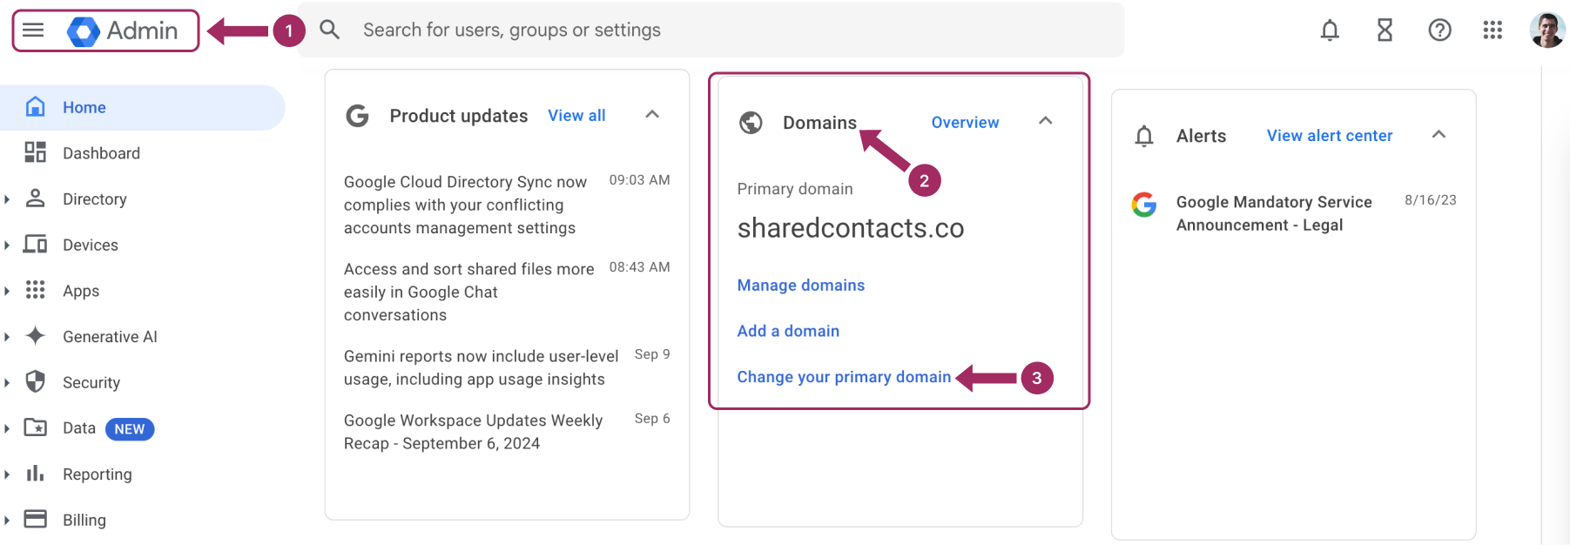Image resolution: width=1570 pixels, height=545 pixels.
Task: Open Dashboard from the sidebar
Action: pos(101,153)
